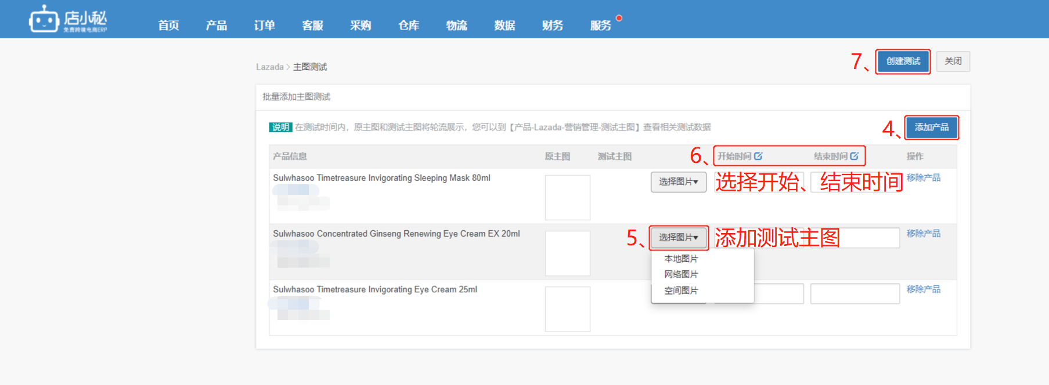Click original image thumbnail of Eye Cream 25ml
Viewport: 1049px width, 385px height.
tap(567, 309)
